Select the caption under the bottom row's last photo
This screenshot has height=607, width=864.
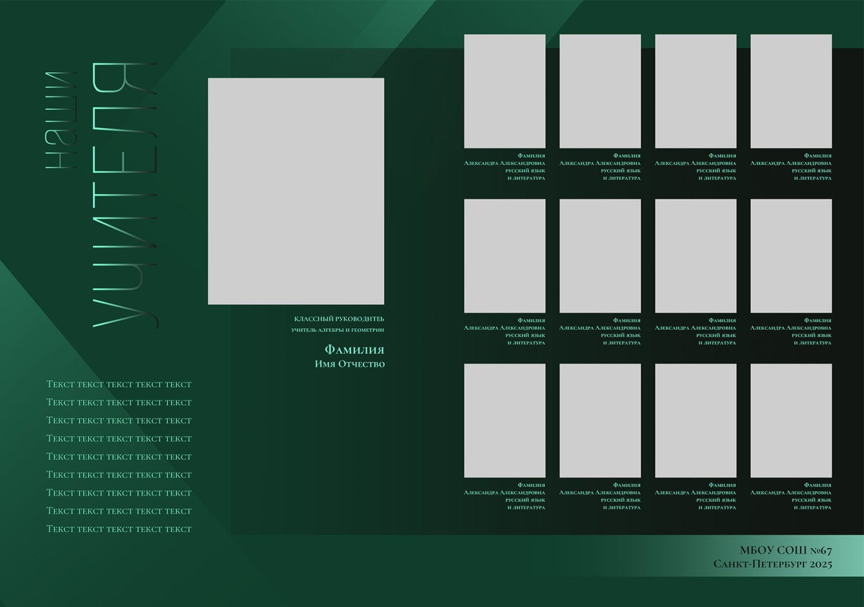click(791, 496)
